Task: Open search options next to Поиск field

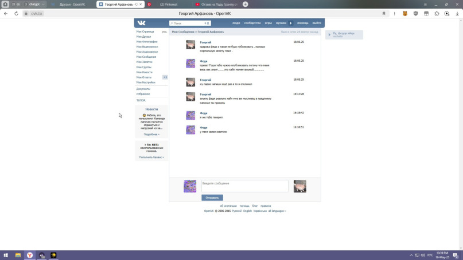Action: (207, 23)
